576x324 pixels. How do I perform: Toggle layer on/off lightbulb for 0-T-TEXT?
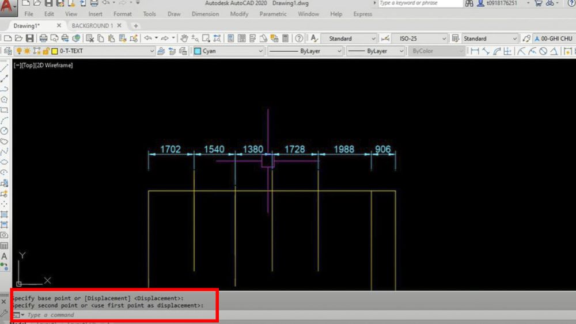(19, 51)
